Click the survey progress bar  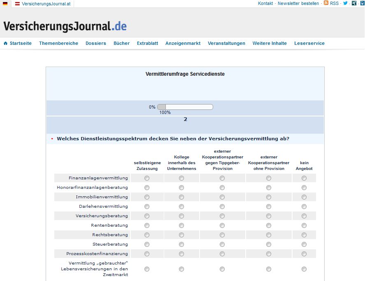pos(185,107)
